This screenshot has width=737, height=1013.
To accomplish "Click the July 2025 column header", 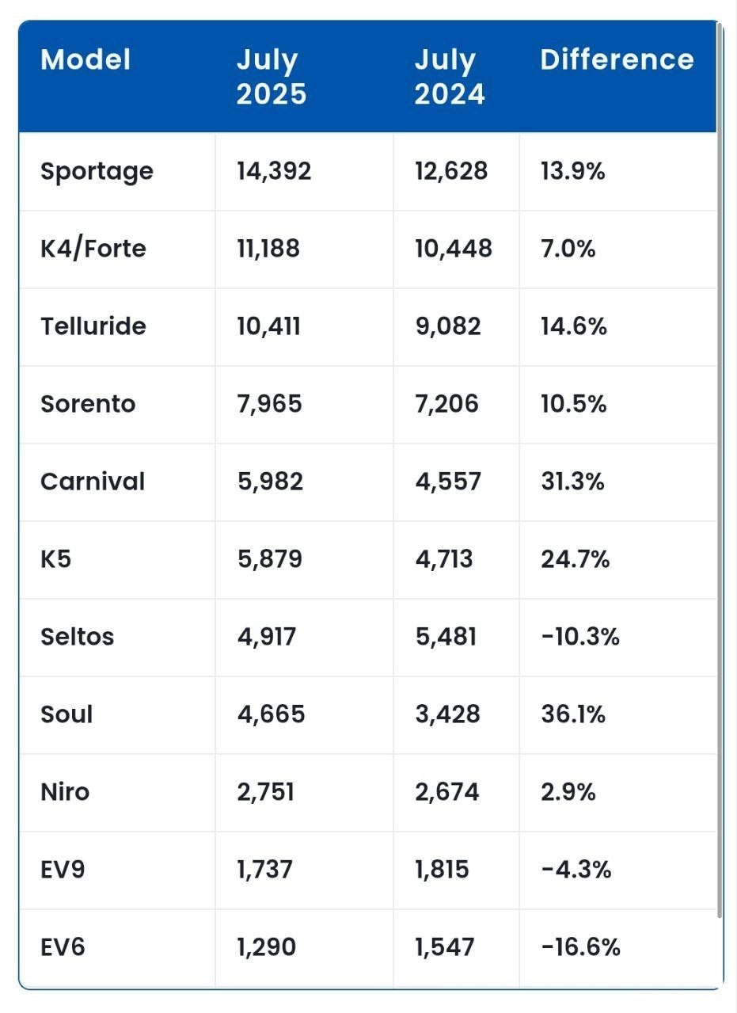I will [271, 77].
